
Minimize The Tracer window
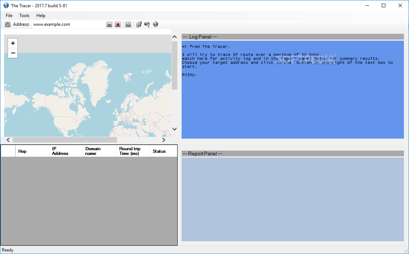click(x=367, y=5)
